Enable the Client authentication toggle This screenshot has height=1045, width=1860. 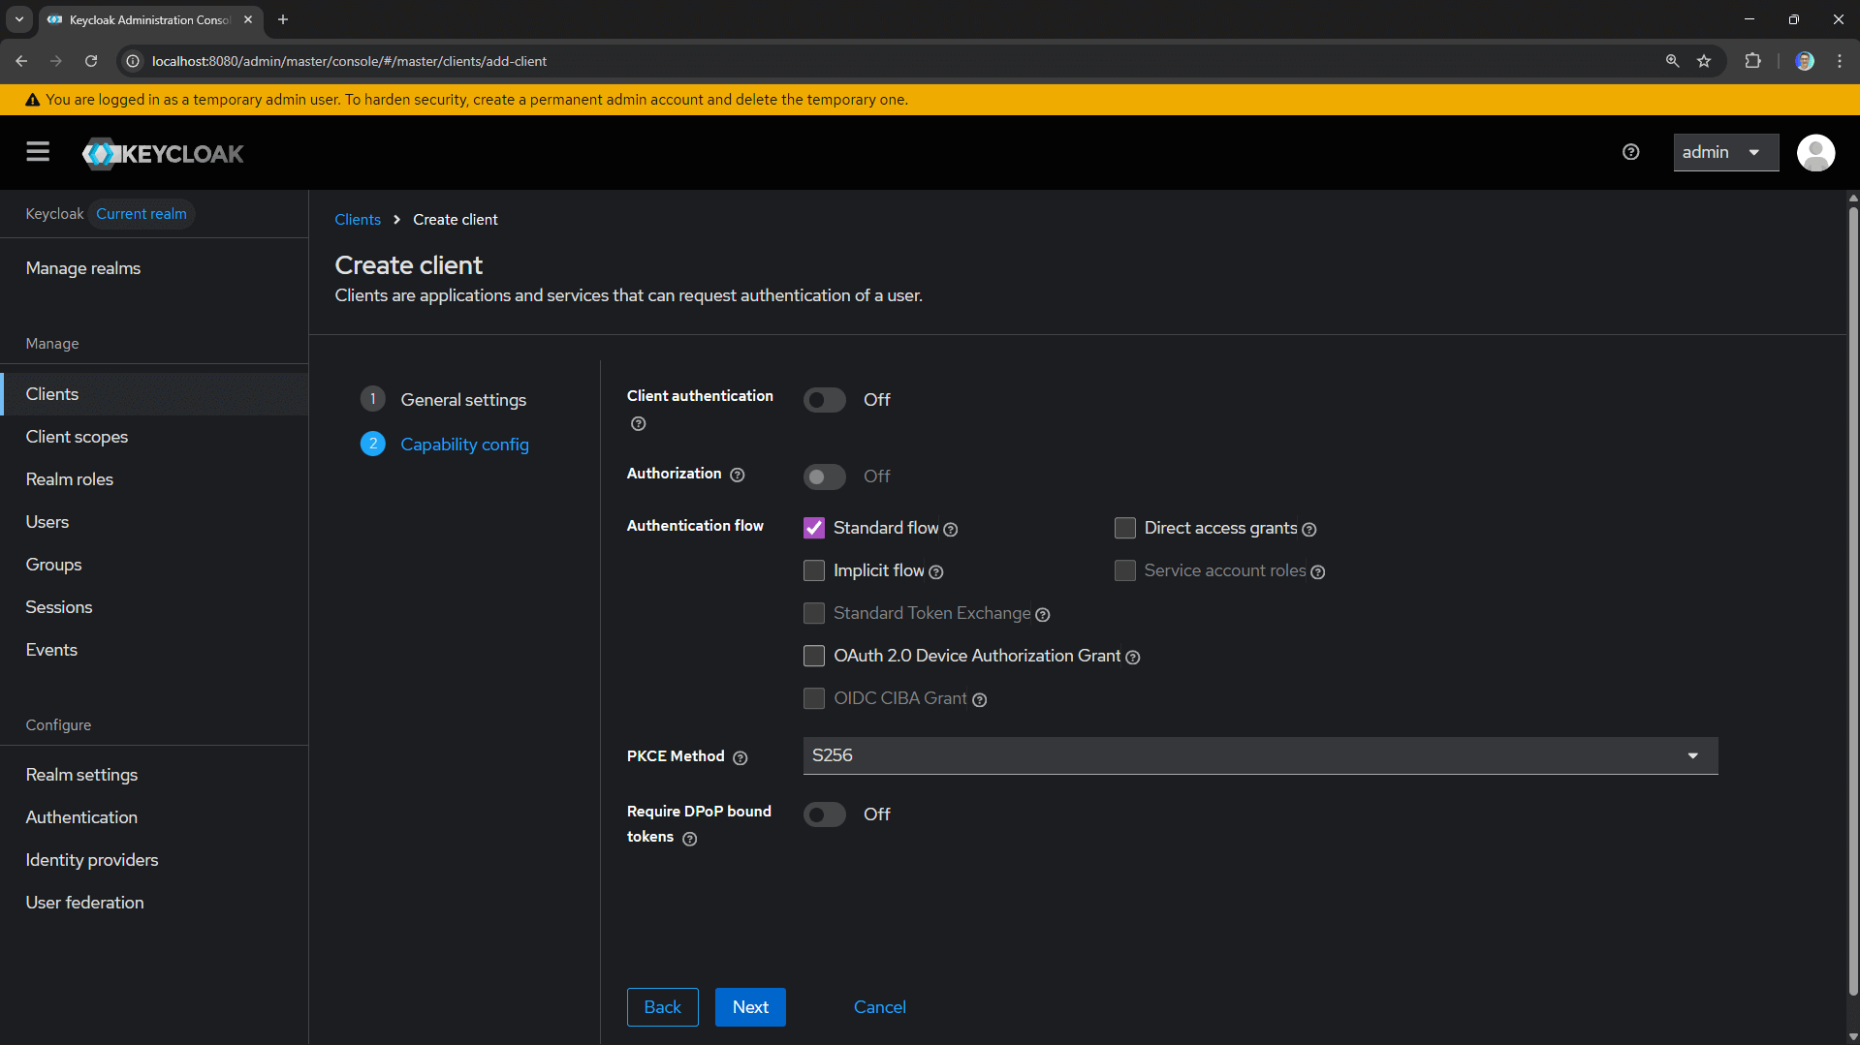coord(824,399)
